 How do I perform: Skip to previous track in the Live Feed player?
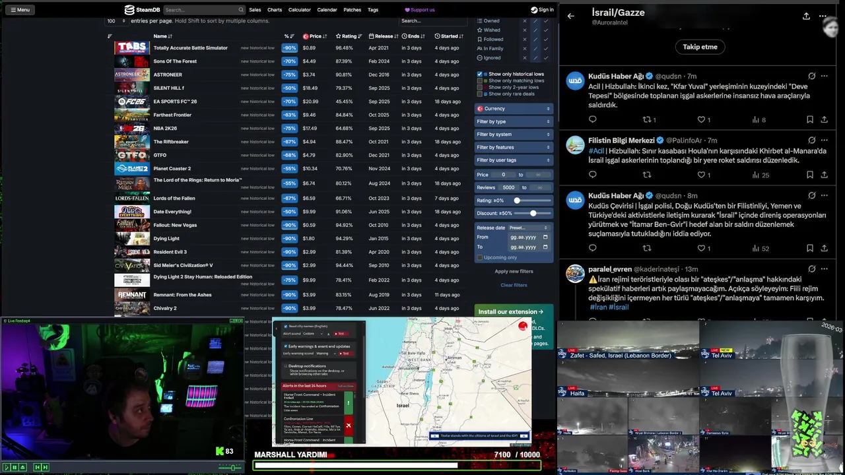38,467
